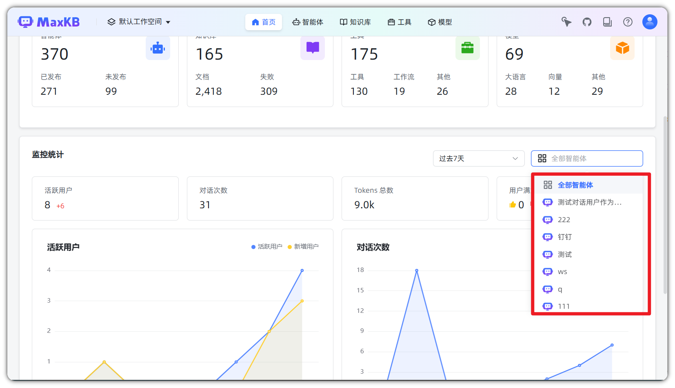
Task: Select the 222 agent option
Action: pyautogui.click(x=588, y=220)
